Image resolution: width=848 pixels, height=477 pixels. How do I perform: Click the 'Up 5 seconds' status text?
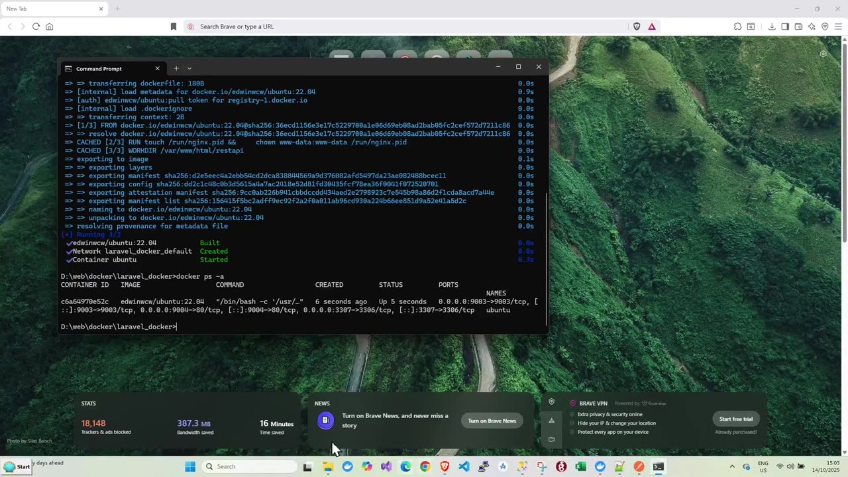click(403, 301)
